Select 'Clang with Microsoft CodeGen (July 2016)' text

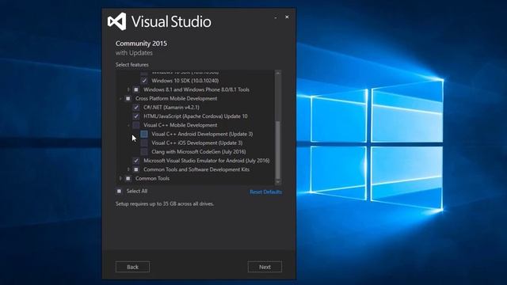[x=199, y=151]
